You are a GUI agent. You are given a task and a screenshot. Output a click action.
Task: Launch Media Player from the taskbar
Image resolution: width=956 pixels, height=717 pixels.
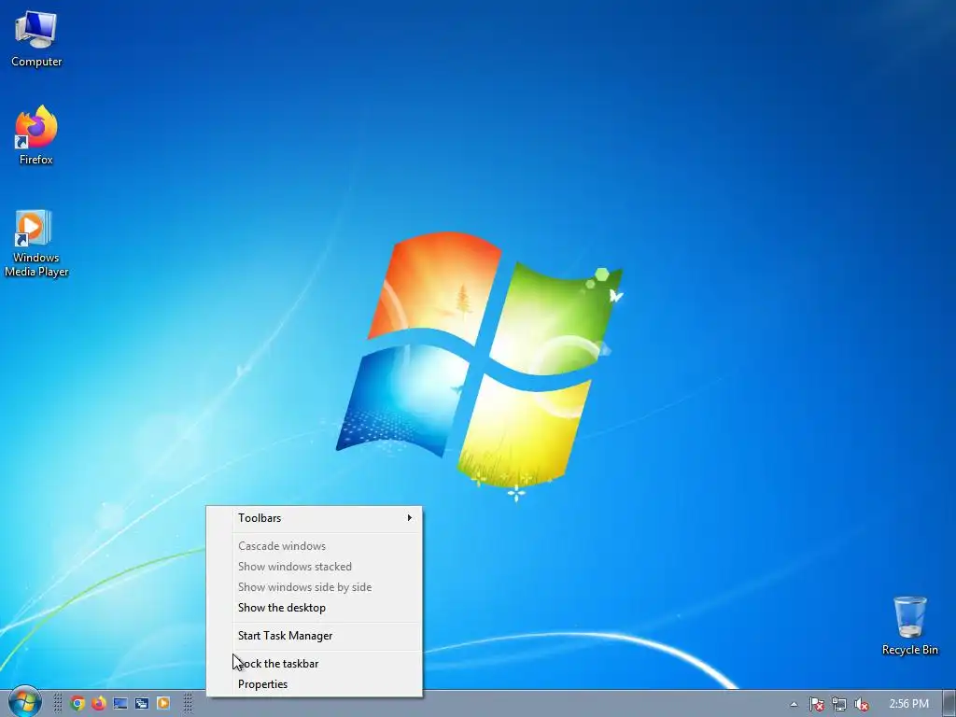[163, 704]
